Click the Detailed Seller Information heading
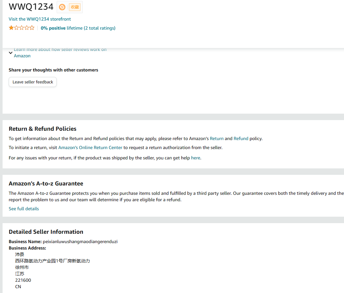 46,232
